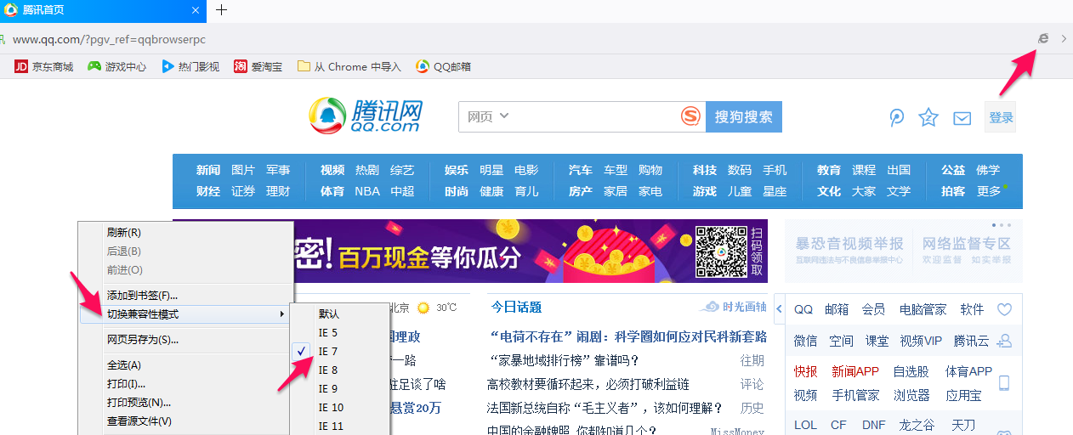Click the mail envelope icon in header
The height and width of the screenshot is (435, 1073).
pyautogui.click(x=962, y=118)
